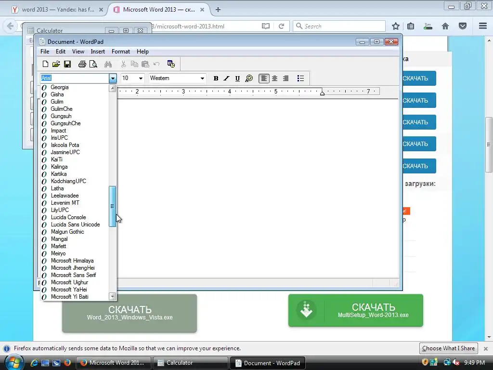
Task: Click font list scroll down arrow
Action: point(113,296)
